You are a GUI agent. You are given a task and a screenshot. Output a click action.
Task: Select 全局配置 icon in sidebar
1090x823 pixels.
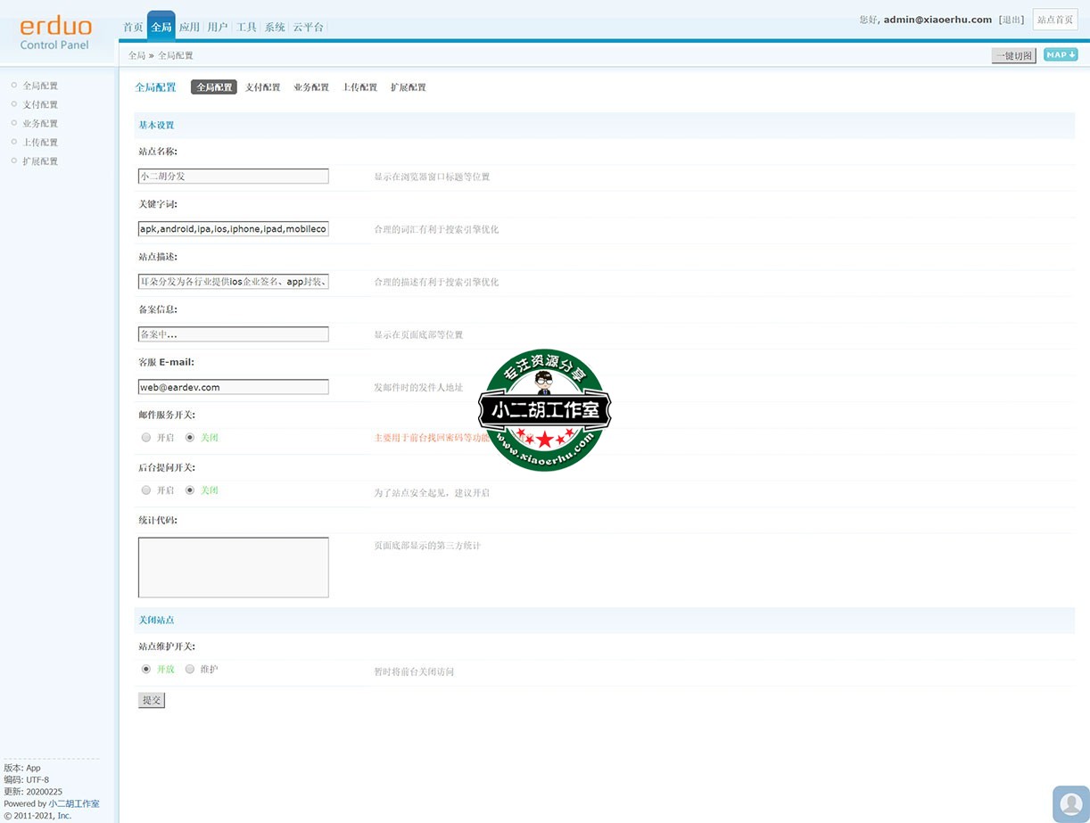coord(12,86)
